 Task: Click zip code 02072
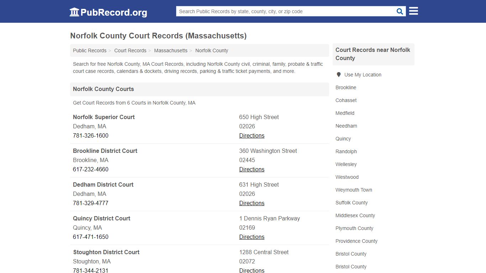pyautogui.click(x=247, y=261)
